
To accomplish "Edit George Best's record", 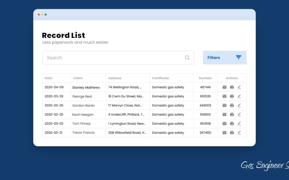I will pyautogui.click(x=239, y=96).
